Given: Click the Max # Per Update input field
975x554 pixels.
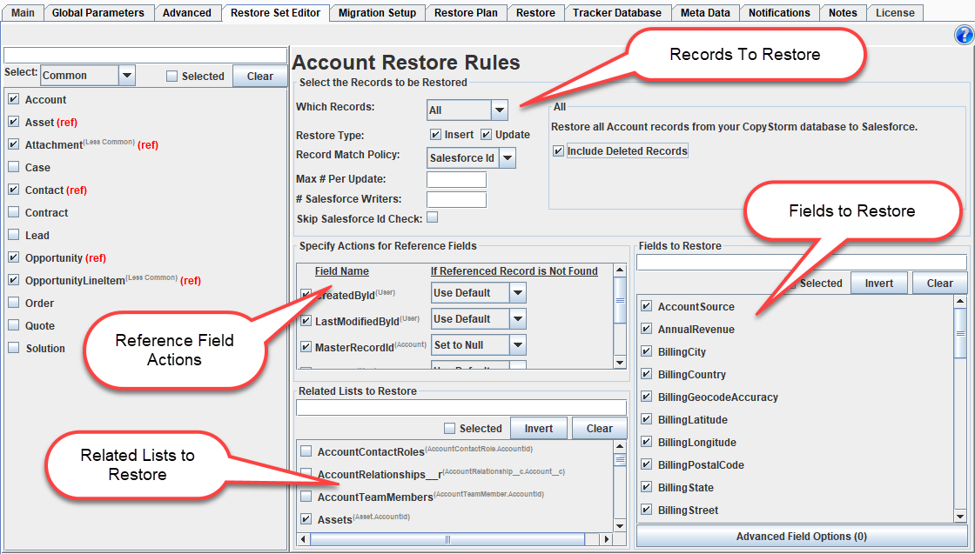Looking at the screenshot, I should coord(455,178).
